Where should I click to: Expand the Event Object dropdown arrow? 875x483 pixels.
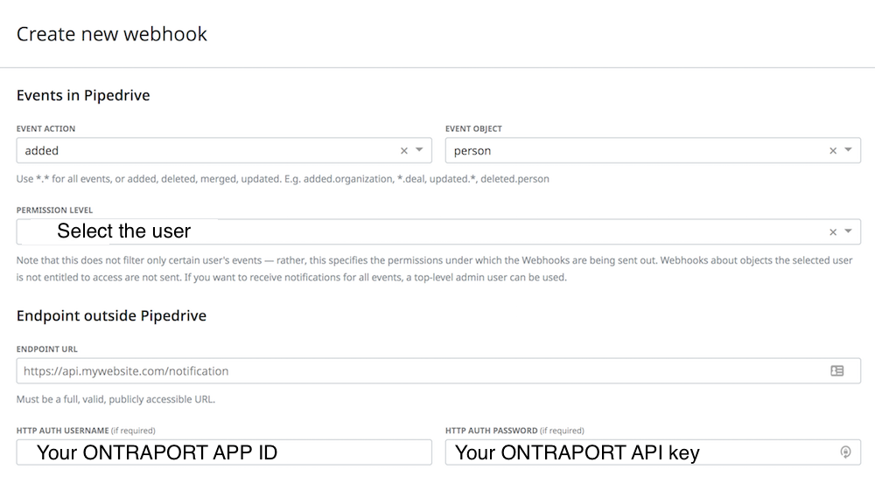pyautogui.click(x=848, y=150)
